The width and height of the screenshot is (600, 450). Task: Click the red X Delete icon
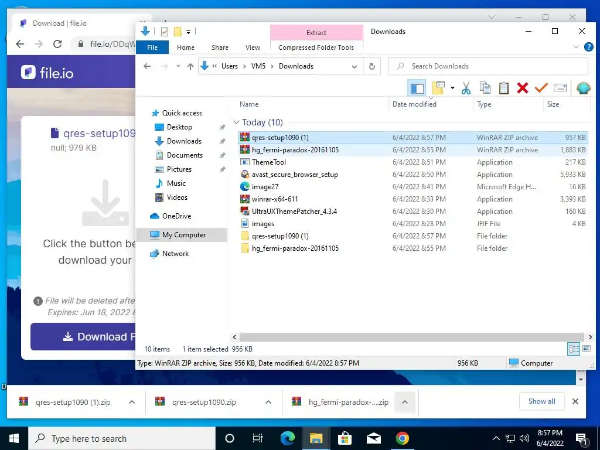(522, 88)
